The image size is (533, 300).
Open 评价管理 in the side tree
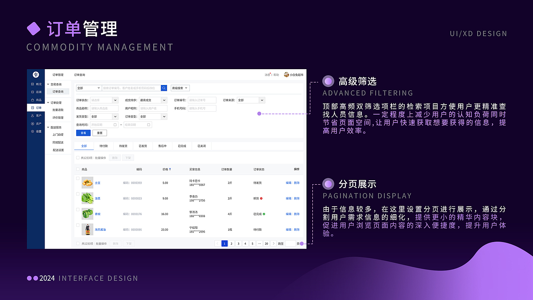tap(58, 117)
